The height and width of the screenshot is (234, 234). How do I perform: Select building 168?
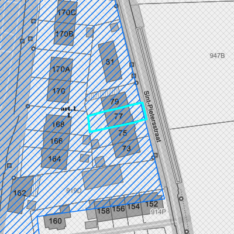pos(58,125)
